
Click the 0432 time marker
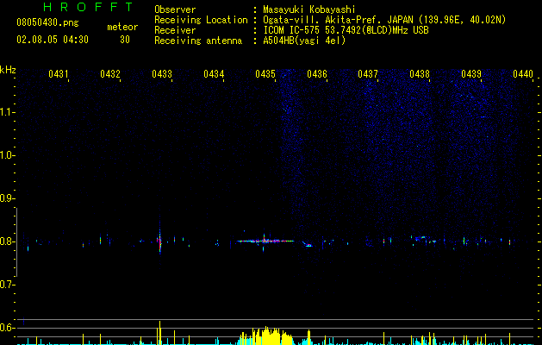coord(110,73)
